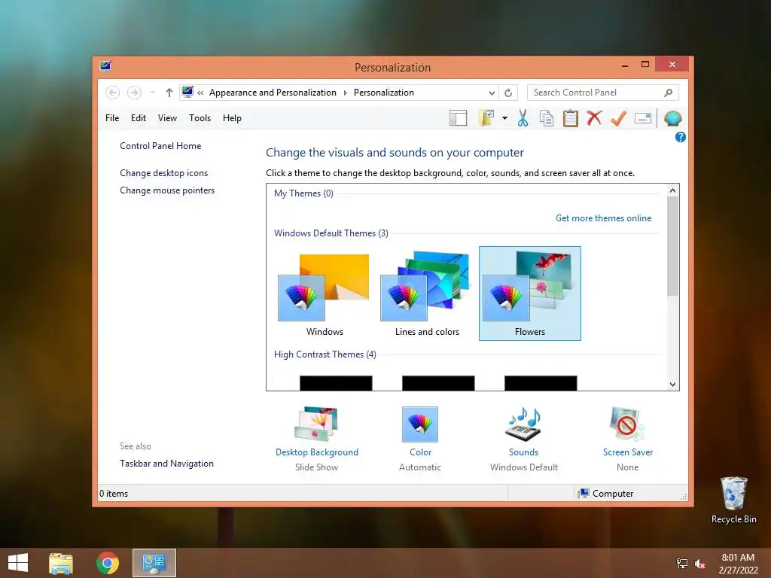Click the arrow between the two breadcrumbs
The image size is (771, 578).
coord(345,93)
